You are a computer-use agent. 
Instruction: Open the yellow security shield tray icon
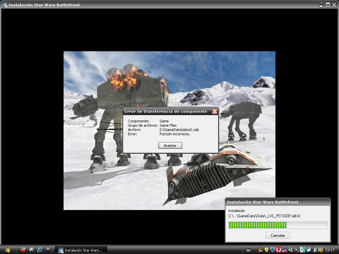click(x=266, y=250)
